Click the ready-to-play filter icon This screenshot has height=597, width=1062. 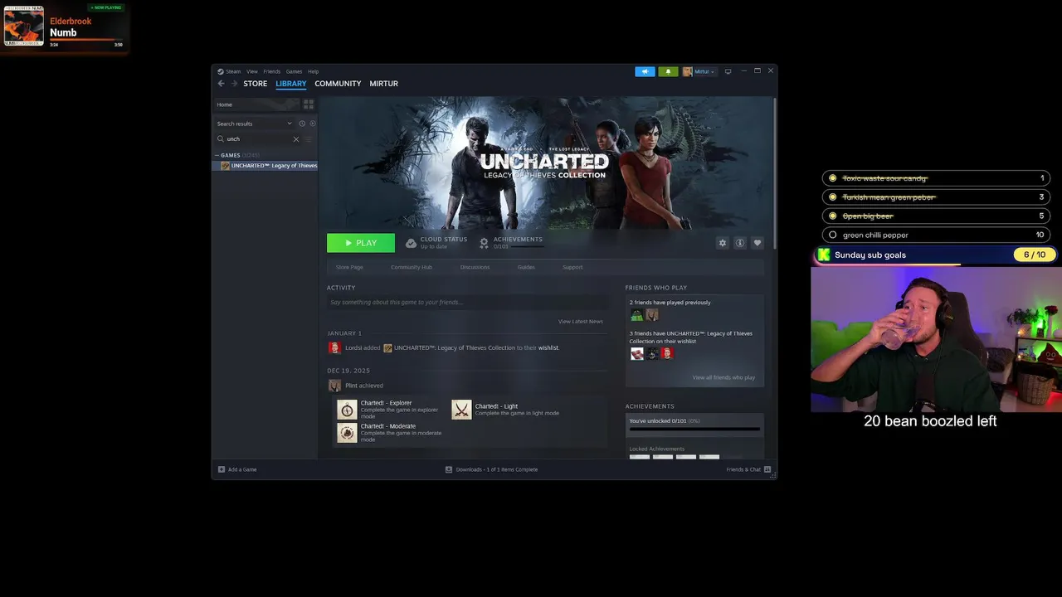(313, 124)
